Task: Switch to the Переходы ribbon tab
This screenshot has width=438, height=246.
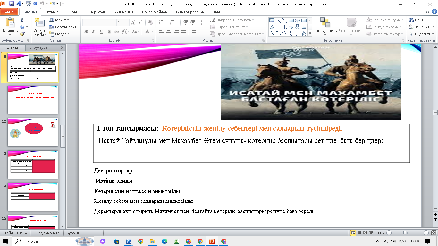Action: tap(98, 12)
